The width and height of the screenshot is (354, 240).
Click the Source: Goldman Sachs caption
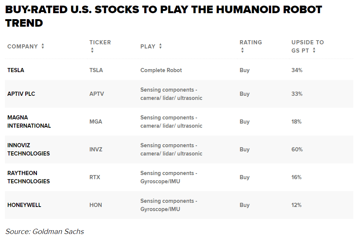pyautogui.click(x=44, y=231)
